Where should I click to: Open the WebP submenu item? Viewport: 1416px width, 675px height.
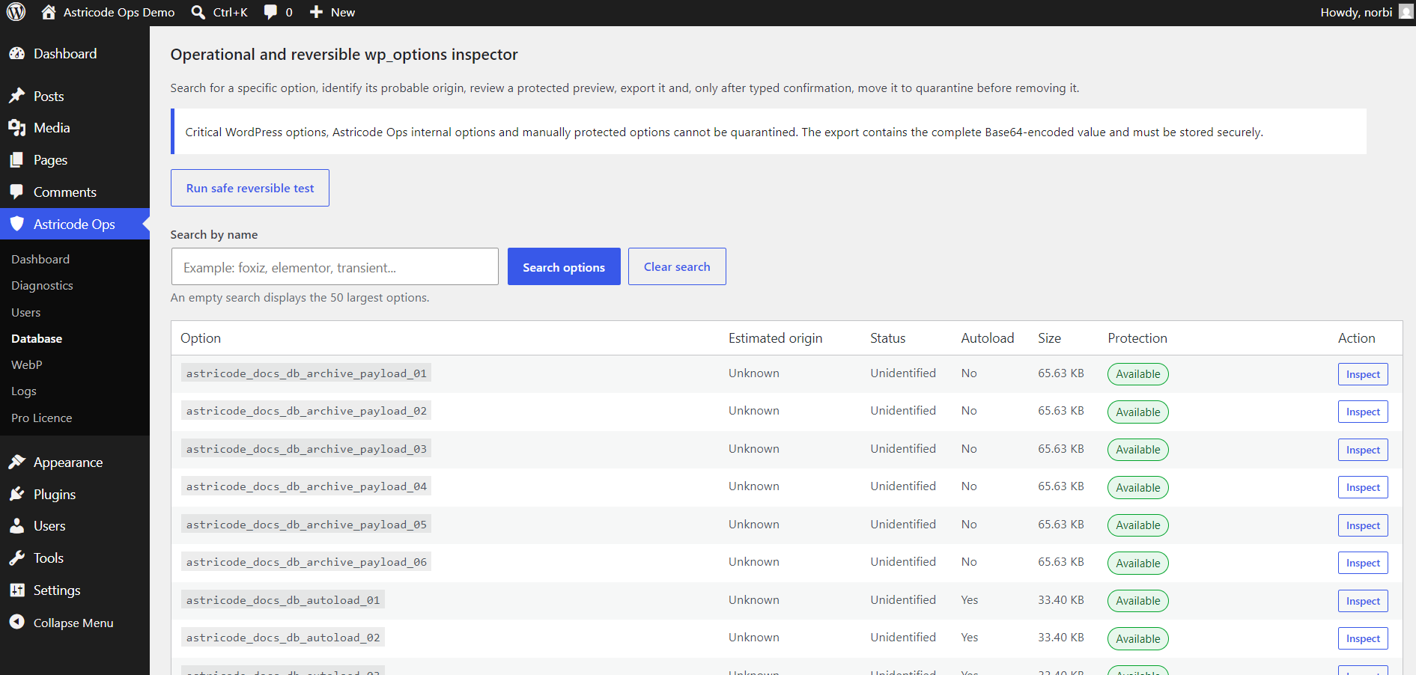pos(27,364)
